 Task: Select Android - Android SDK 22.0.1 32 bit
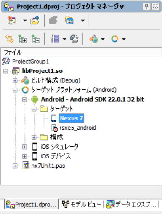[x=93, y=99]
